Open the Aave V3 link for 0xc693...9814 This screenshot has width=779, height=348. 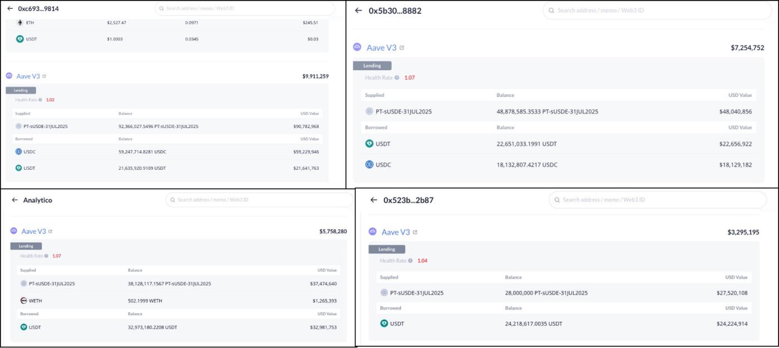click(44, 75)
